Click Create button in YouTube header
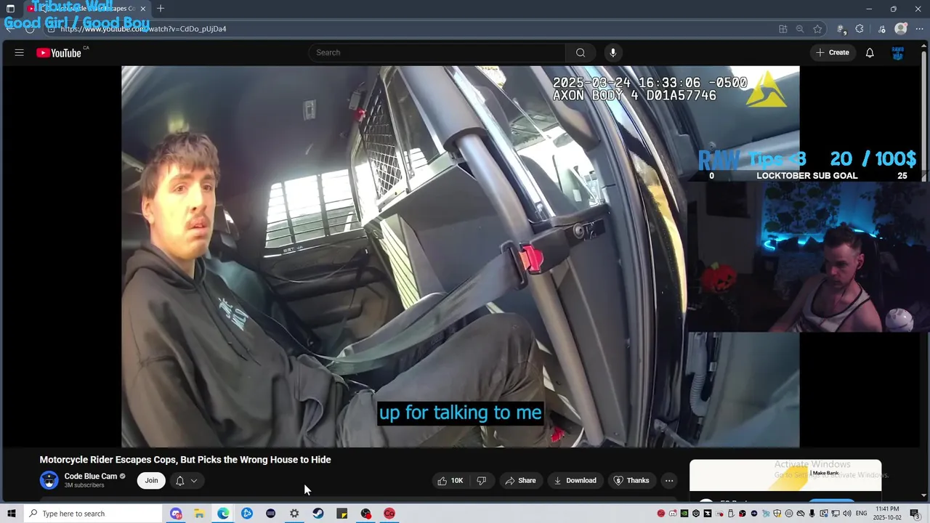930x523 pixels. [x=833, y=52]
